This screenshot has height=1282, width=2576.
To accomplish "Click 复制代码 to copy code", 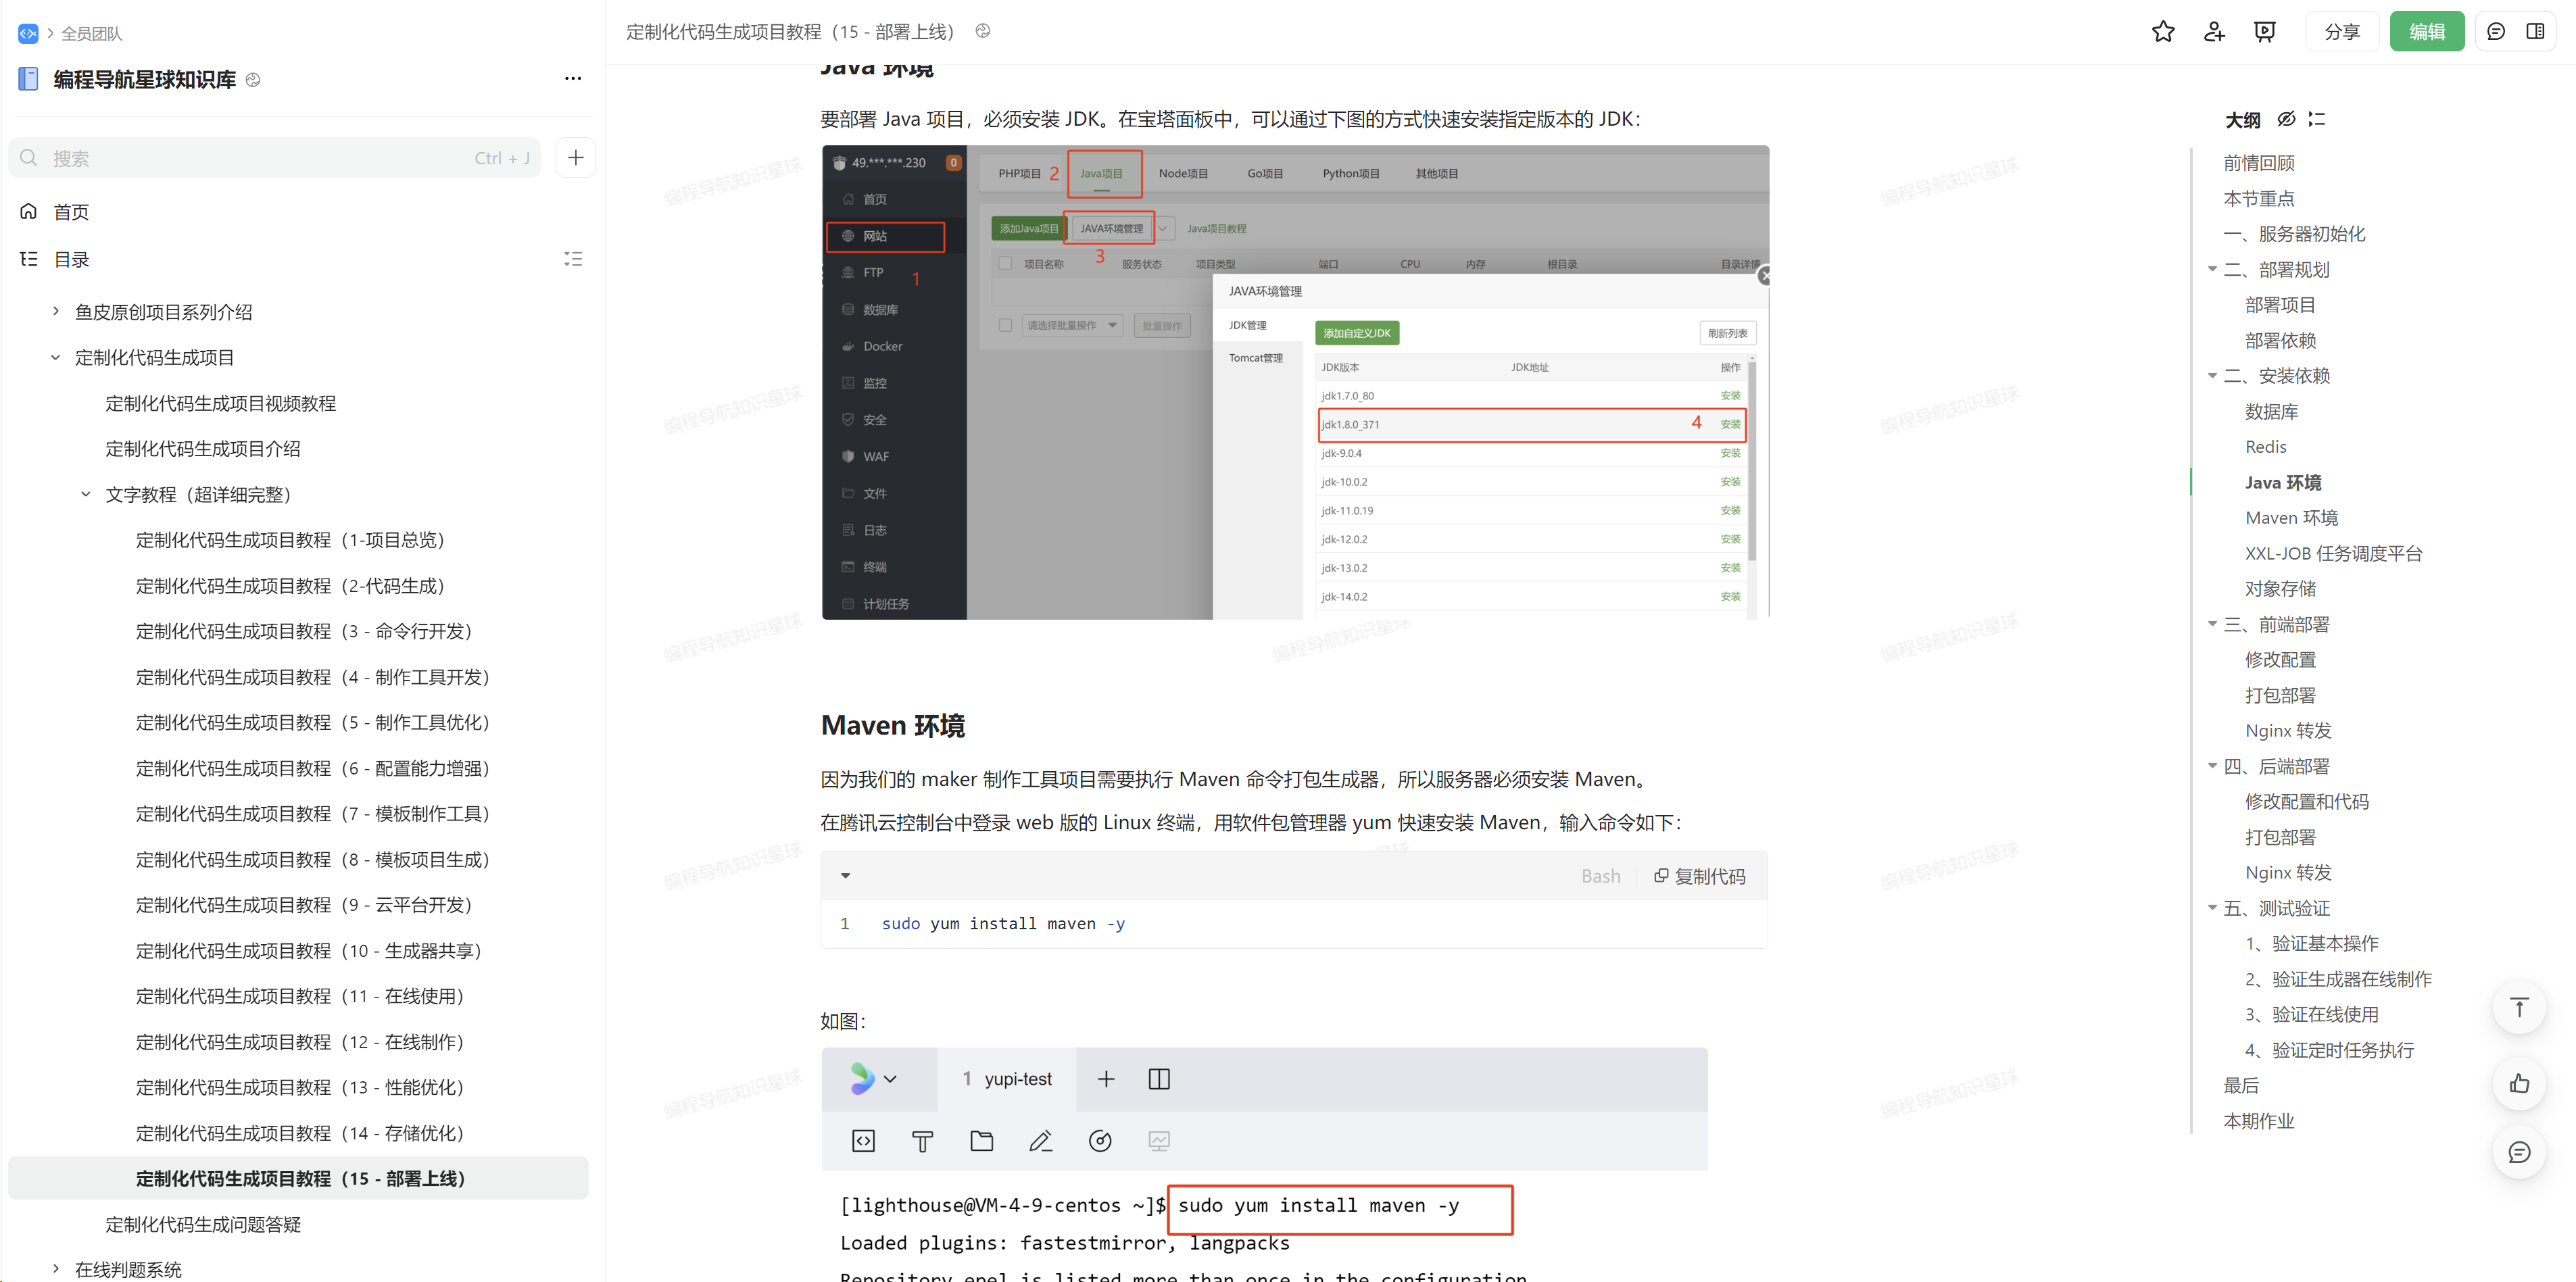I will coord(1699,876).
